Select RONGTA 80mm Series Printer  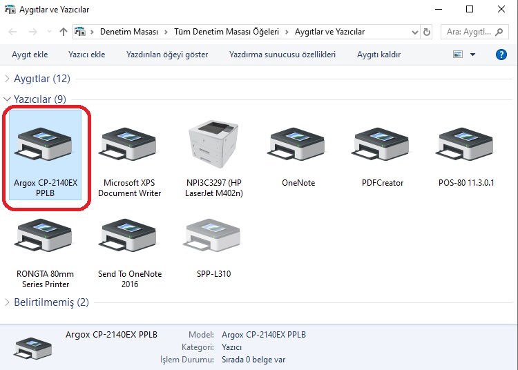pos(44,239)
